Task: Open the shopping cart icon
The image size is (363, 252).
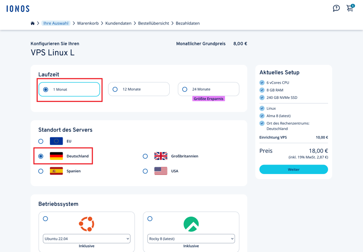Action: click(x=350, y=8)
